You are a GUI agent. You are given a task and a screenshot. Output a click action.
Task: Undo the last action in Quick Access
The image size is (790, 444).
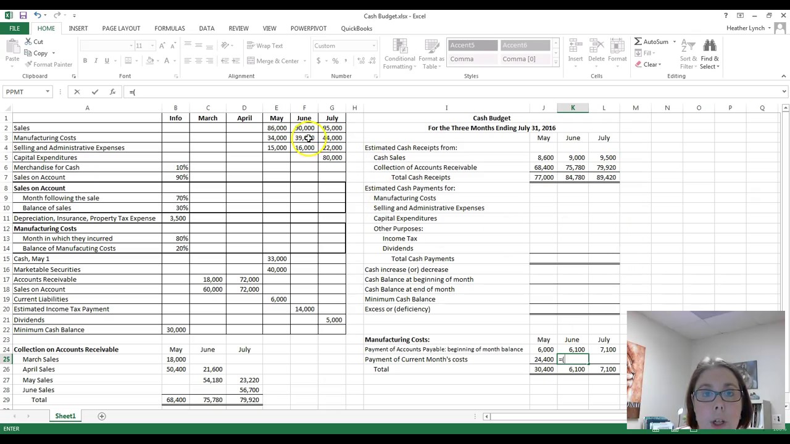(x=38, y=15)
